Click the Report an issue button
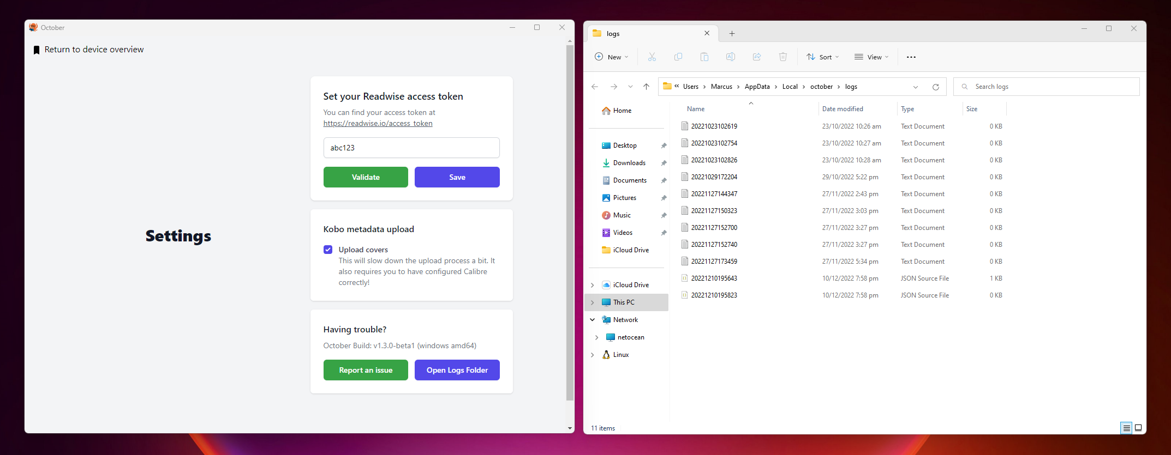 click(x=366, y=370)
